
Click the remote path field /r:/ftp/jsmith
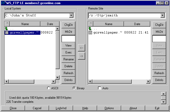(x=124, y=15)
